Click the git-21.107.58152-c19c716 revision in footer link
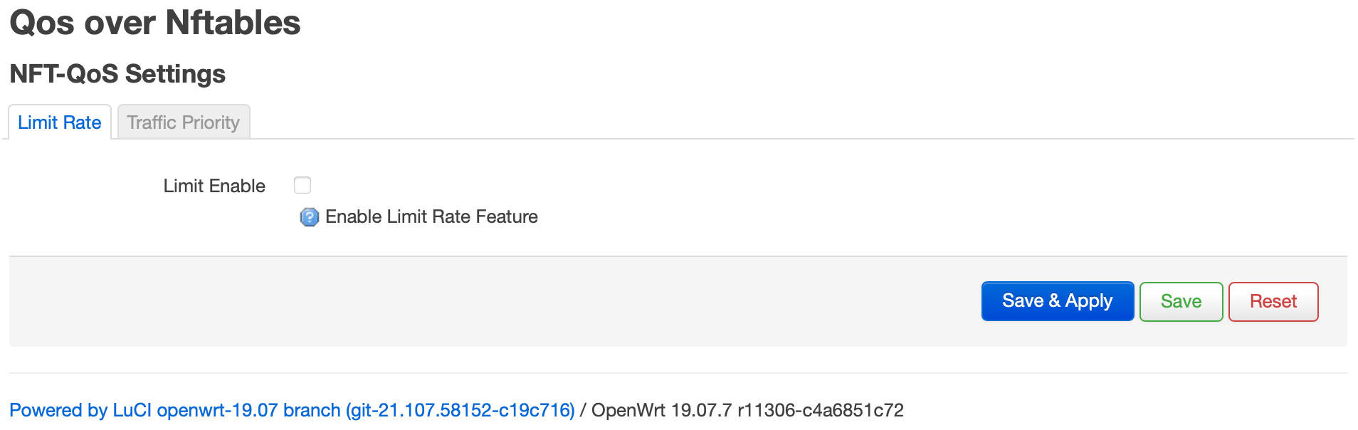 click(x=460, y=410)
